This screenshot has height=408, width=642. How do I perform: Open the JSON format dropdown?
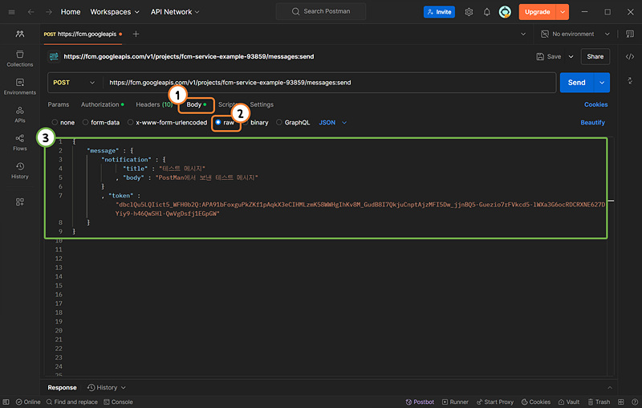(x=332, y=123)
